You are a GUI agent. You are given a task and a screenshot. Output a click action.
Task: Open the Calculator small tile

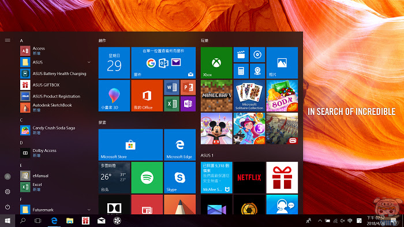241,71
